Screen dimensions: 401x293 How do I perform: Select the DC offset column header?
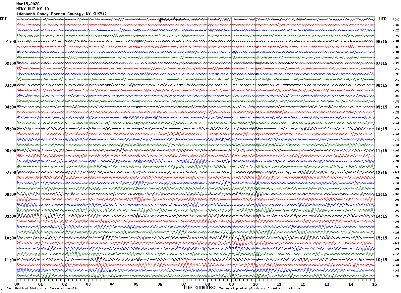[x=394, y=18]
